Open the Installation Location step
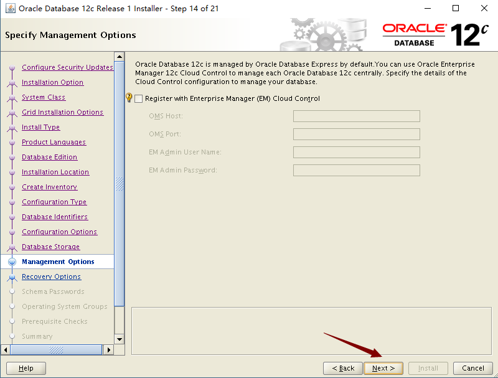Screen dimensions: 498x378 point(55,172)
